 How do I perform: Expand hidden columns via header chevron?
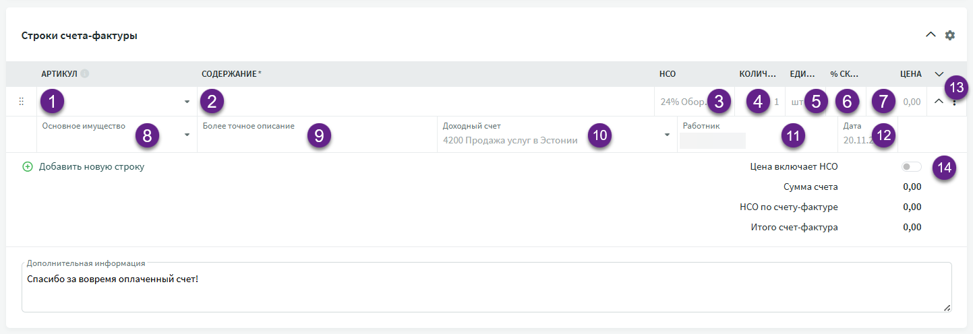click(x=939, y=74)
